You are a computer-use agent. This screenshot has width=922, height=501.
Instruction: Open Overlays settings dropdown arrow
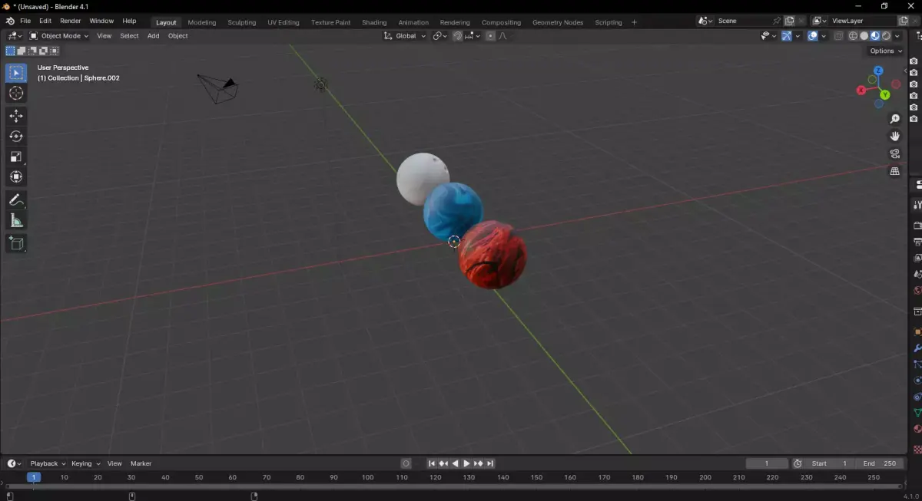click(824, 36)
